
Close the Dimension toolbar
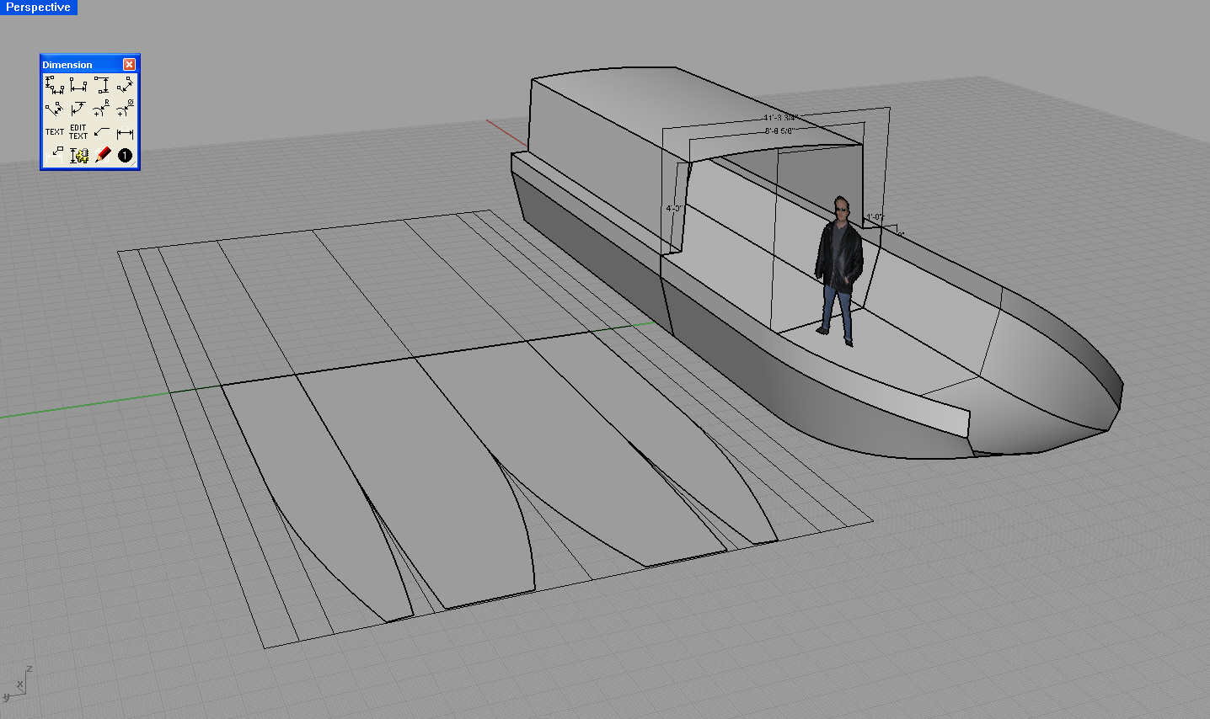129,65
